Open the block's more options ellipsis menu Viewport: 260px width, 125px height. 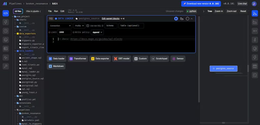[187, 18]
